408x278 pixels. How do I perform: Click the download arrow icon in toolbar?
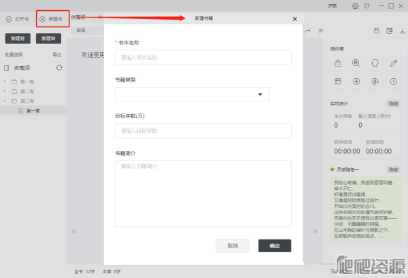(x=403, y=31)
